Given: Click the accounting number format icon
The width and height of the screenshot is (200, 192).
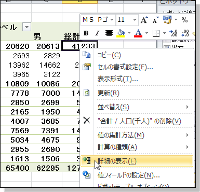Looking at the screenshot, I should click(x=167, y=20).
